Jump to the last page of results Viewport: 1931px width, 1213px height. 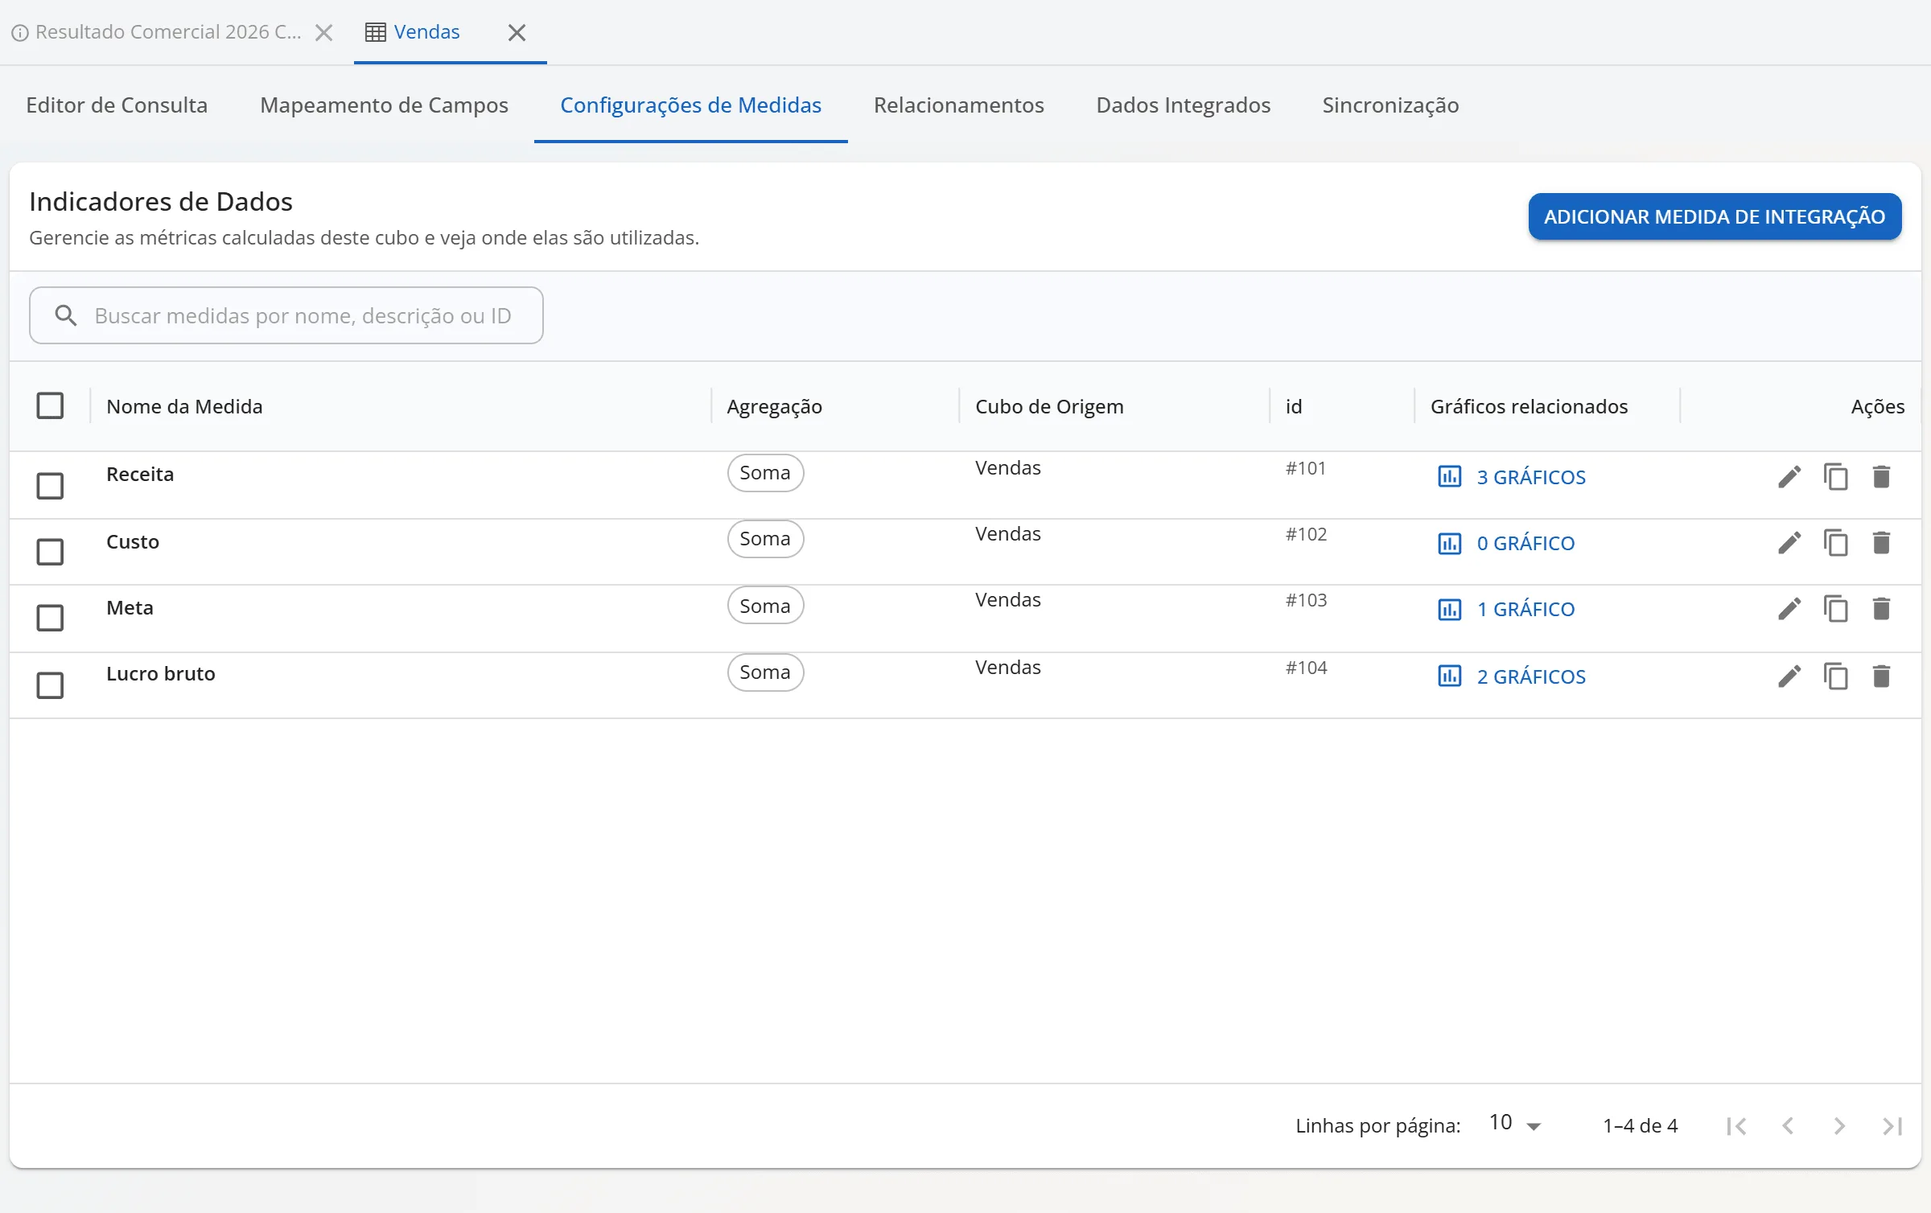click(1892, 1126)
